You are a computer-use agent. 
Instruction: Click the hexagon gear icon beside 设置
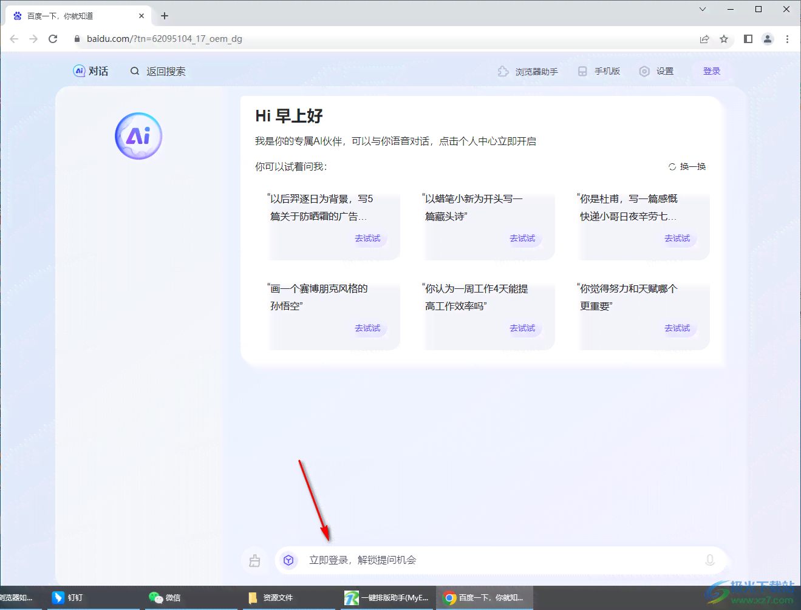coord(644,71)
